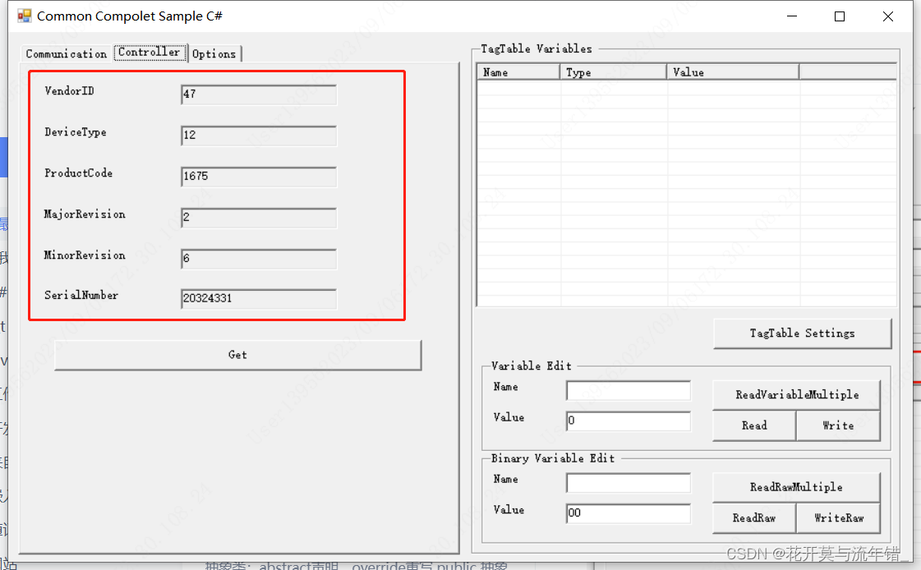Click the TagTable Variables group title
This screenshot has width=921, height=570.
click(x=536, y=48)
